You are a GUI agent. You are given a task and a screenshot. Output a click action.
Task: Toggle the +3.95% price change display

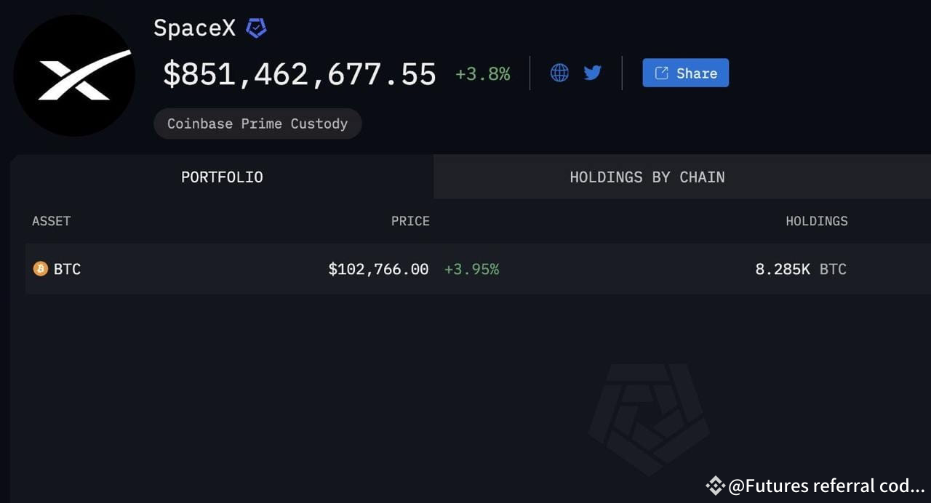tap(471, 269)
